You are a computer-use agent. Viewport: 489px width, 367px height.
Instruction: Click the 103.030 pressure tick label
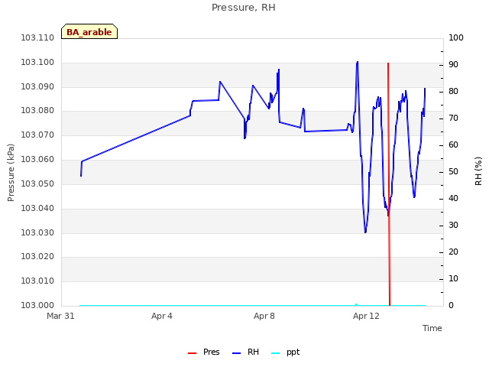(x=37, y=232)
